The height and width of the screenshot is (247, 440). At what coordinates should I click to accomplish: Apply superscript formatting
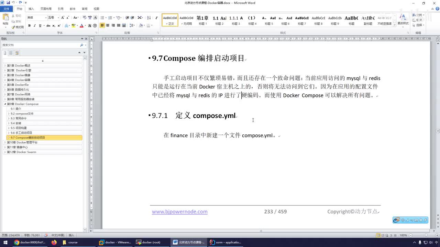pos(59,25)
